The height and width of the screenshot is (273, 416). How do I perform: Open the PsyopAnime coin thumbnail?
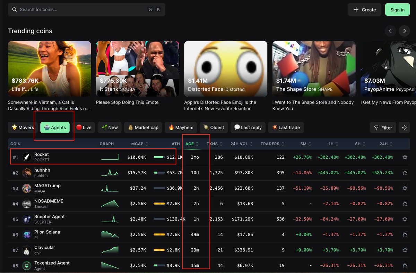388,69
